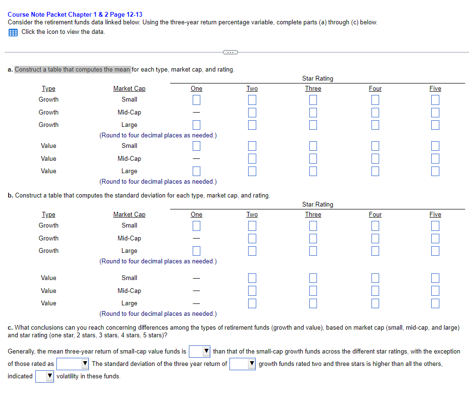469x406 pixels.
Task: Select std dev Value Large Five-star field
Action: (435, 303)
